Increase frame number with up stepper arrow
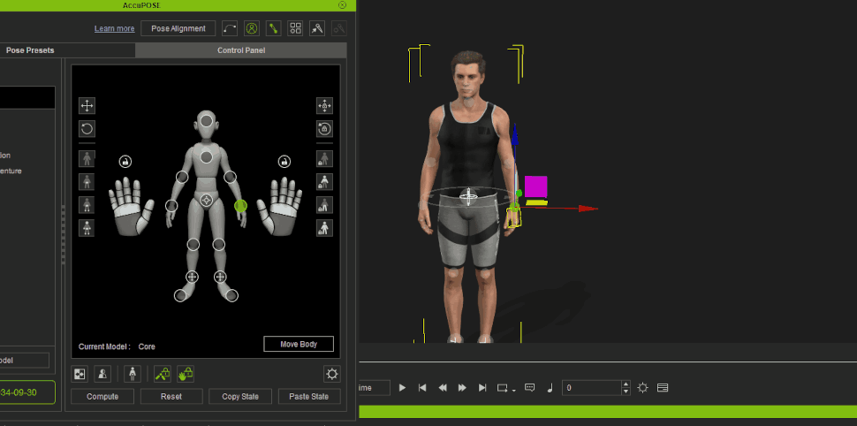The width and height of the screenshot is (857, 426). (x=626, y=384)
